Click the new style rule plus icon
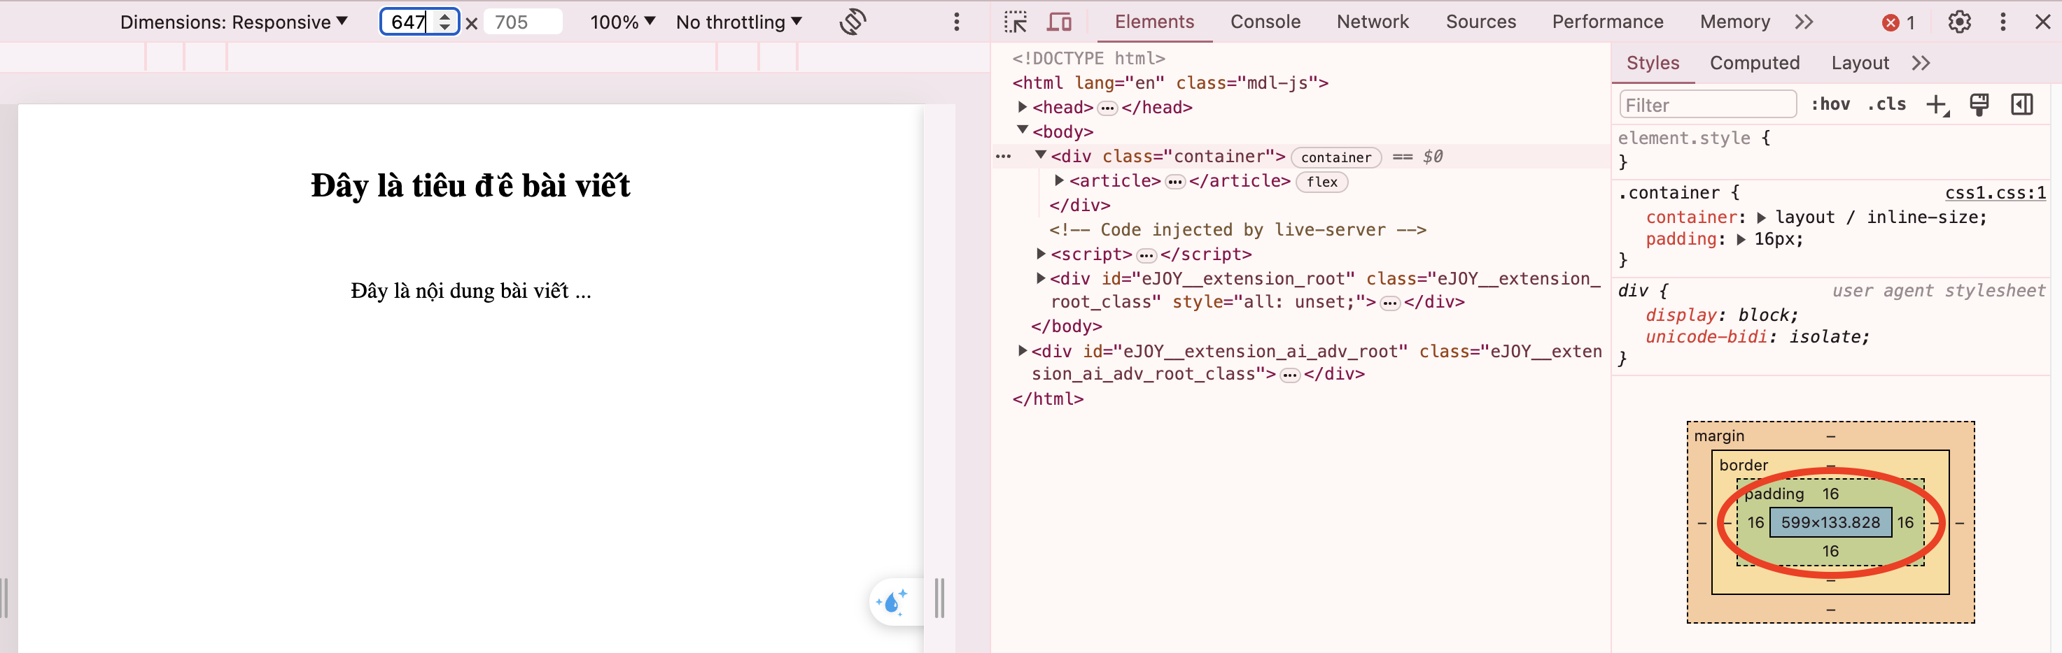The height and width of the screenshot is (653, 2062). click(x=1937, y=105)
